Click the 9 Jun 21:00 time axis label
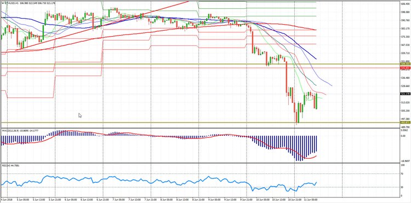 point(246,199)
